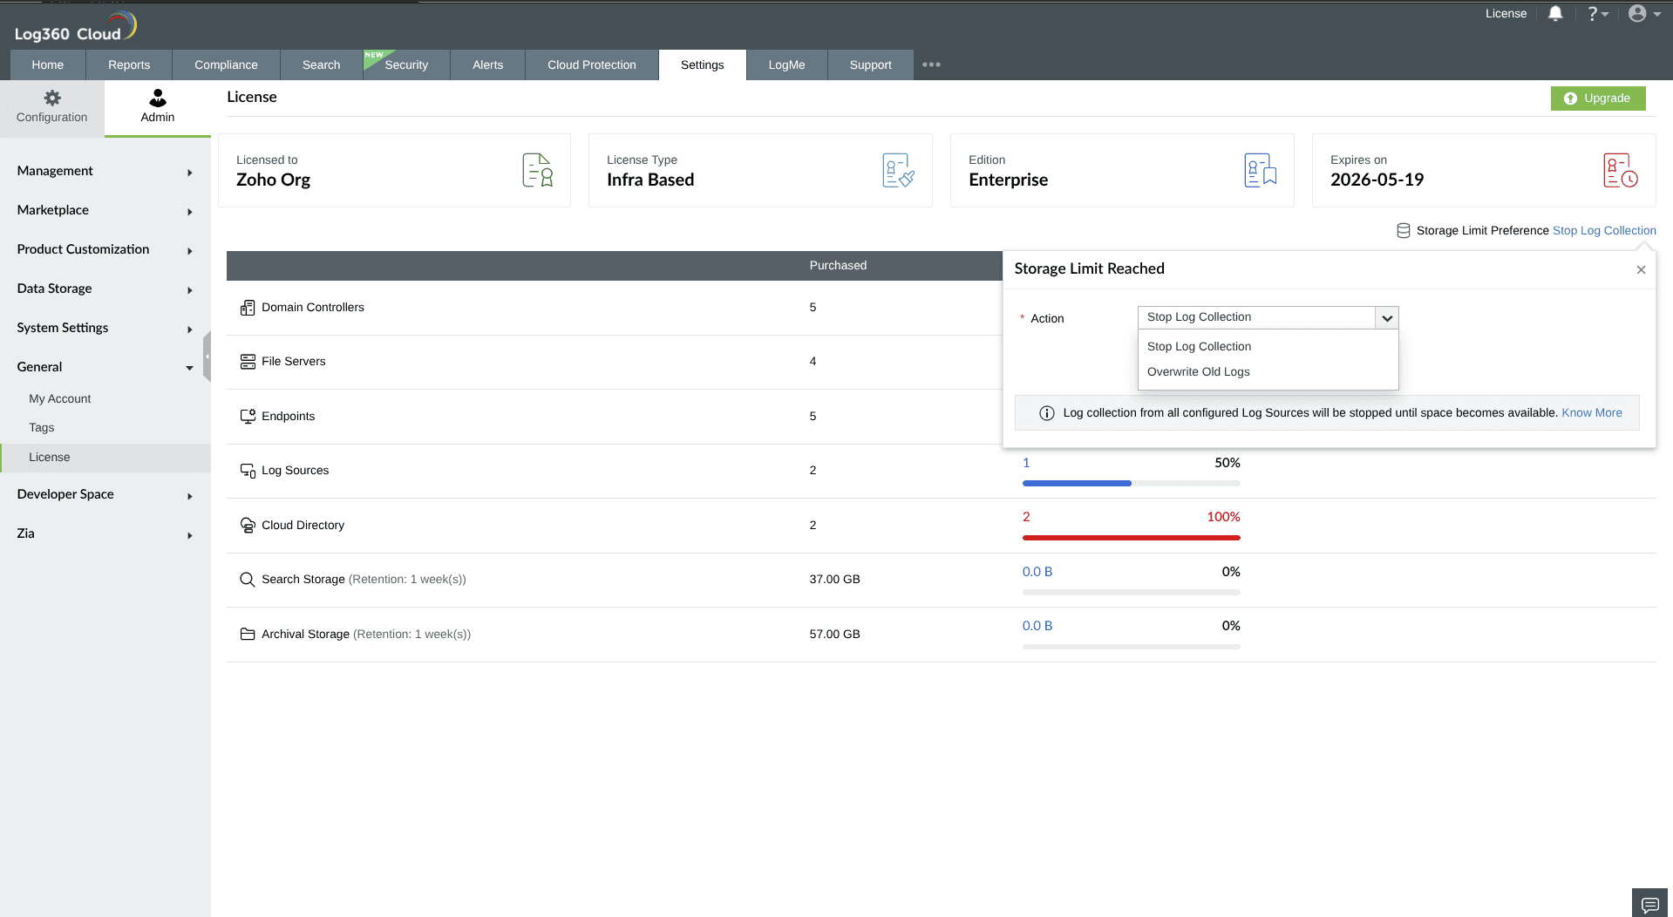Click the 37.00 GB purchased value
The width and height of the screenshot is (1673, 917).
(834, 580)
